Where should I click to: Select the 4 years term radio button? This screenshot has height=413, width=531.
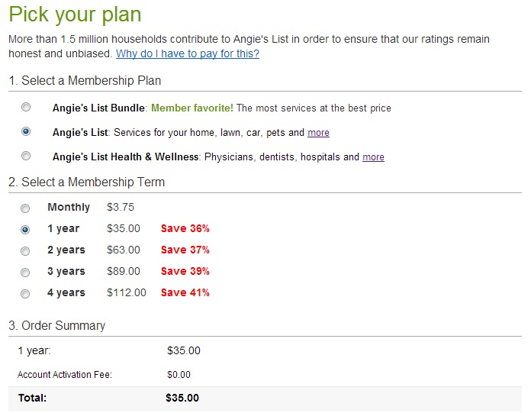point(26,293)
